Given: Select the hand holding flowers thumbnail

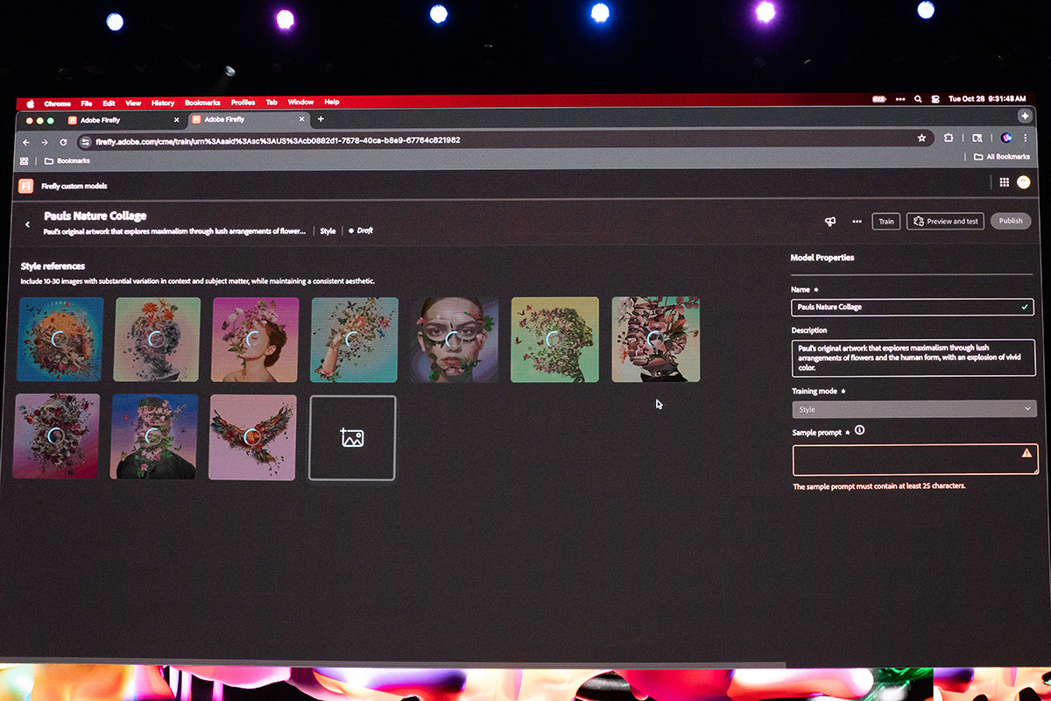Looking at the screenshot, I should click(x=354, y=339).
